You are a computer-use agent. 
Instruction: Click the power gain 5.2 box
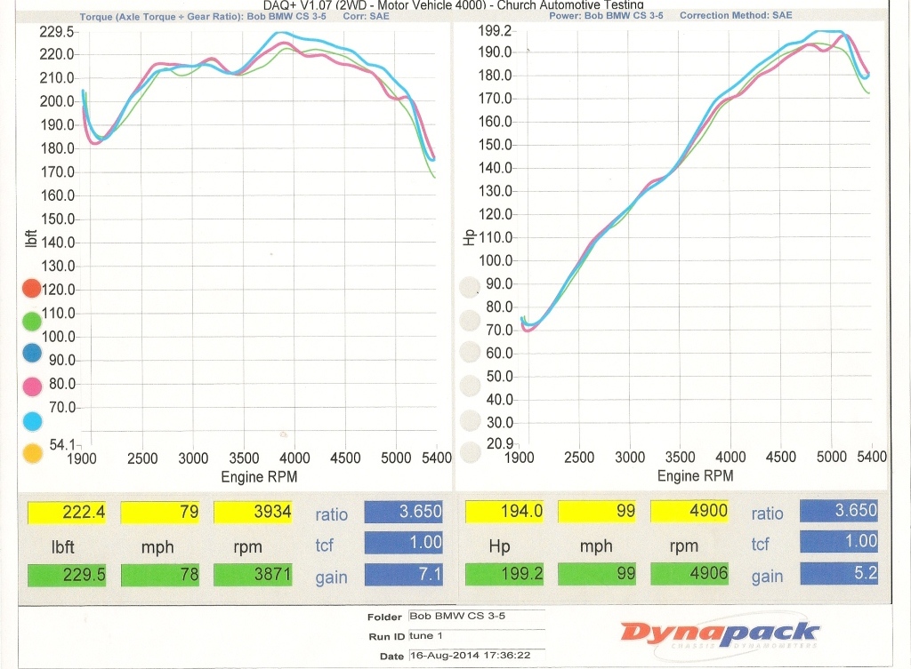pyautogui.click(x=839, y=574)
